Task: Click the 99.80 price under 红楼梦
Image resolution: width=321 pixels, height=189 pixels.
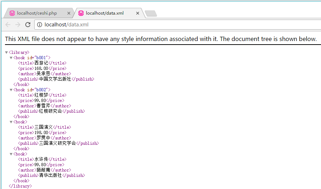Action: click(x=40, y=101)
